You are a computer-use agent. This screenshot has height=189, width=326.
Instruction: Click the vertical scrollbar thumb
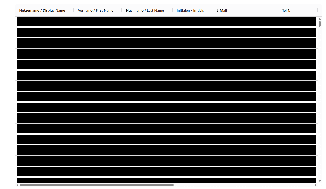click(320, 24)
